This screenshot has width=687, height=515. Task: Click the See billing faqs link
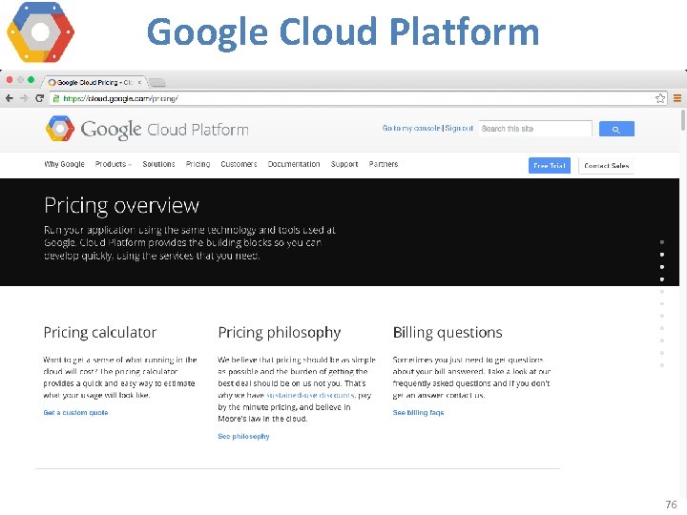[x=418, y=413]
